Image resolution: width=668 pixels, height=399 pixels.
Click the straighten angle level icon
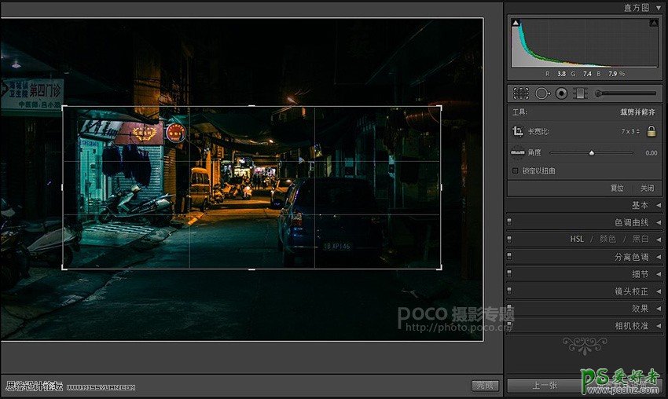(x=518, y=152)
